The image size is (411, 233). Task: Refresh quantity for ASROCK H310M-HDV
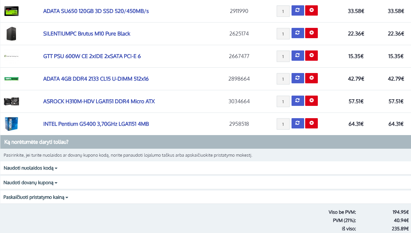click(298, 101)
